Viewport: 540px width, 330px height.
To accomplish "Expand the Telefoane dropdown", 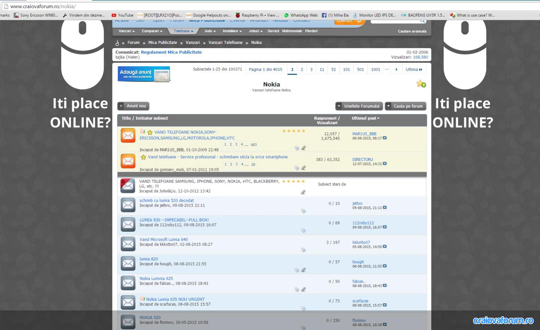I will pyautogui.click(x=183, y=31).
